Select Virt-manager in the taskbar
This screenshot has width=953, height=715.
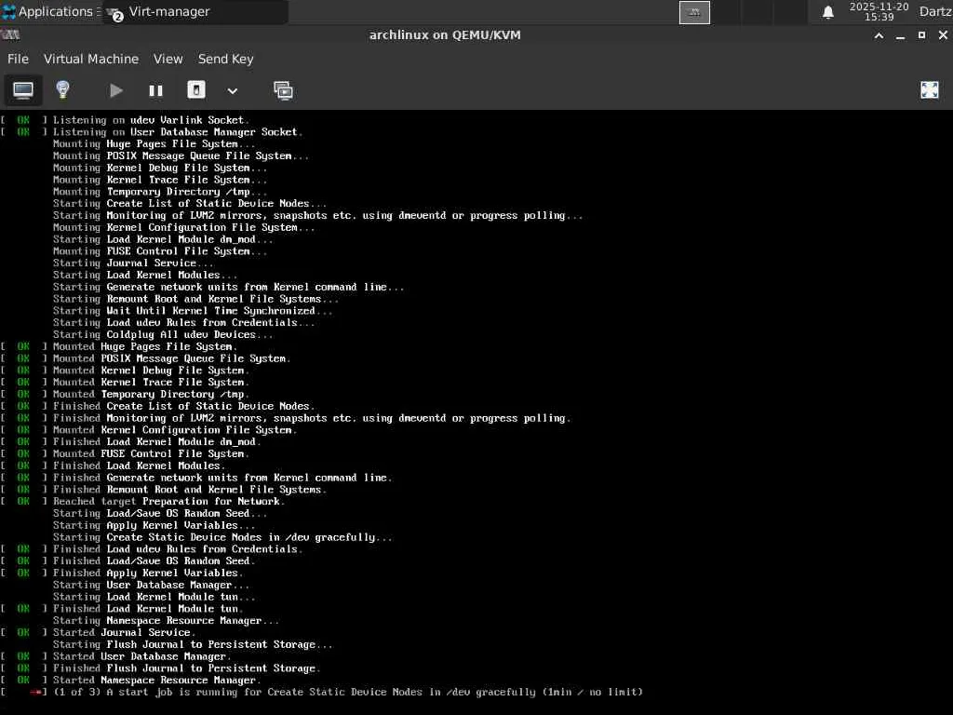(195, 12)
